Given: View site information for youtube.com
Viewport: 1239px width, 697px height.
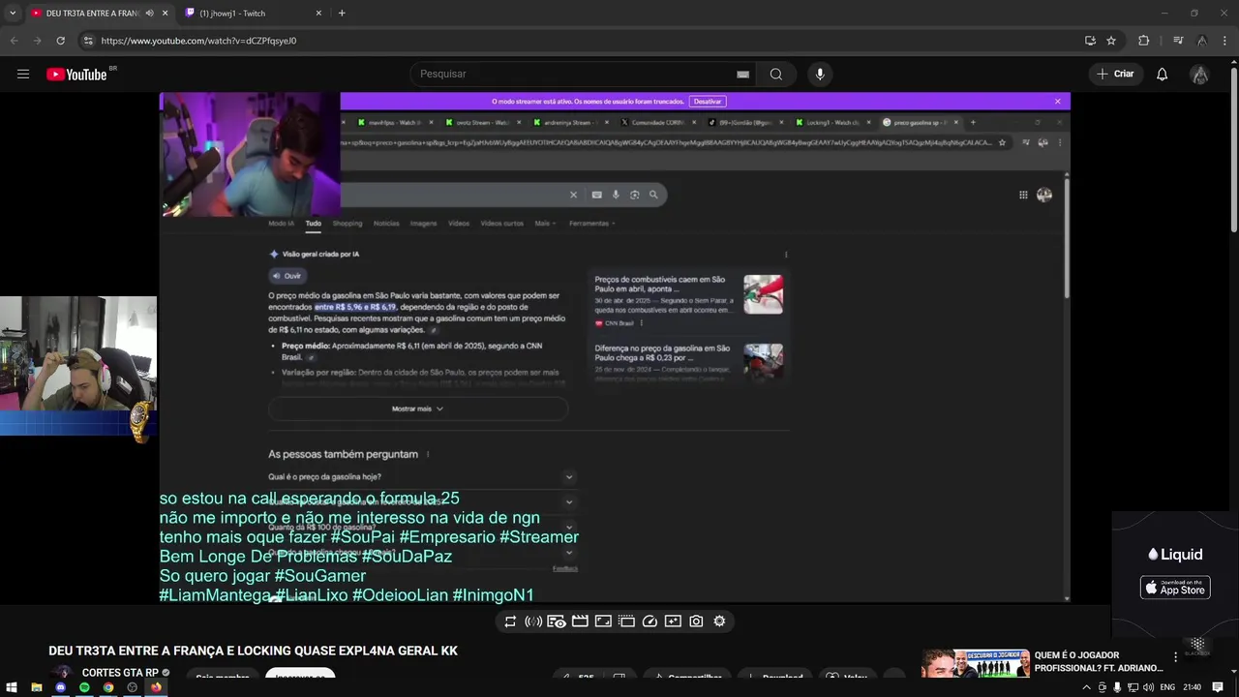Looking at the screenshot, I should (x=88, y=41).
